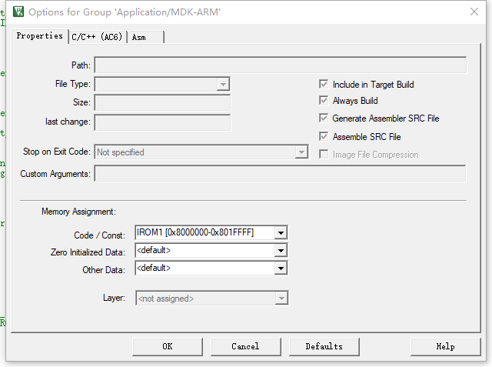Screen dimensions: 492x367
Task: Click the Cancel button
Action: (x=246, y=346)
